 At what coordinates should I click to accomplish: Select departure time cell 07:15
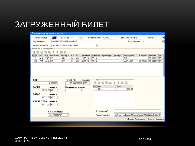coord(97,61)
